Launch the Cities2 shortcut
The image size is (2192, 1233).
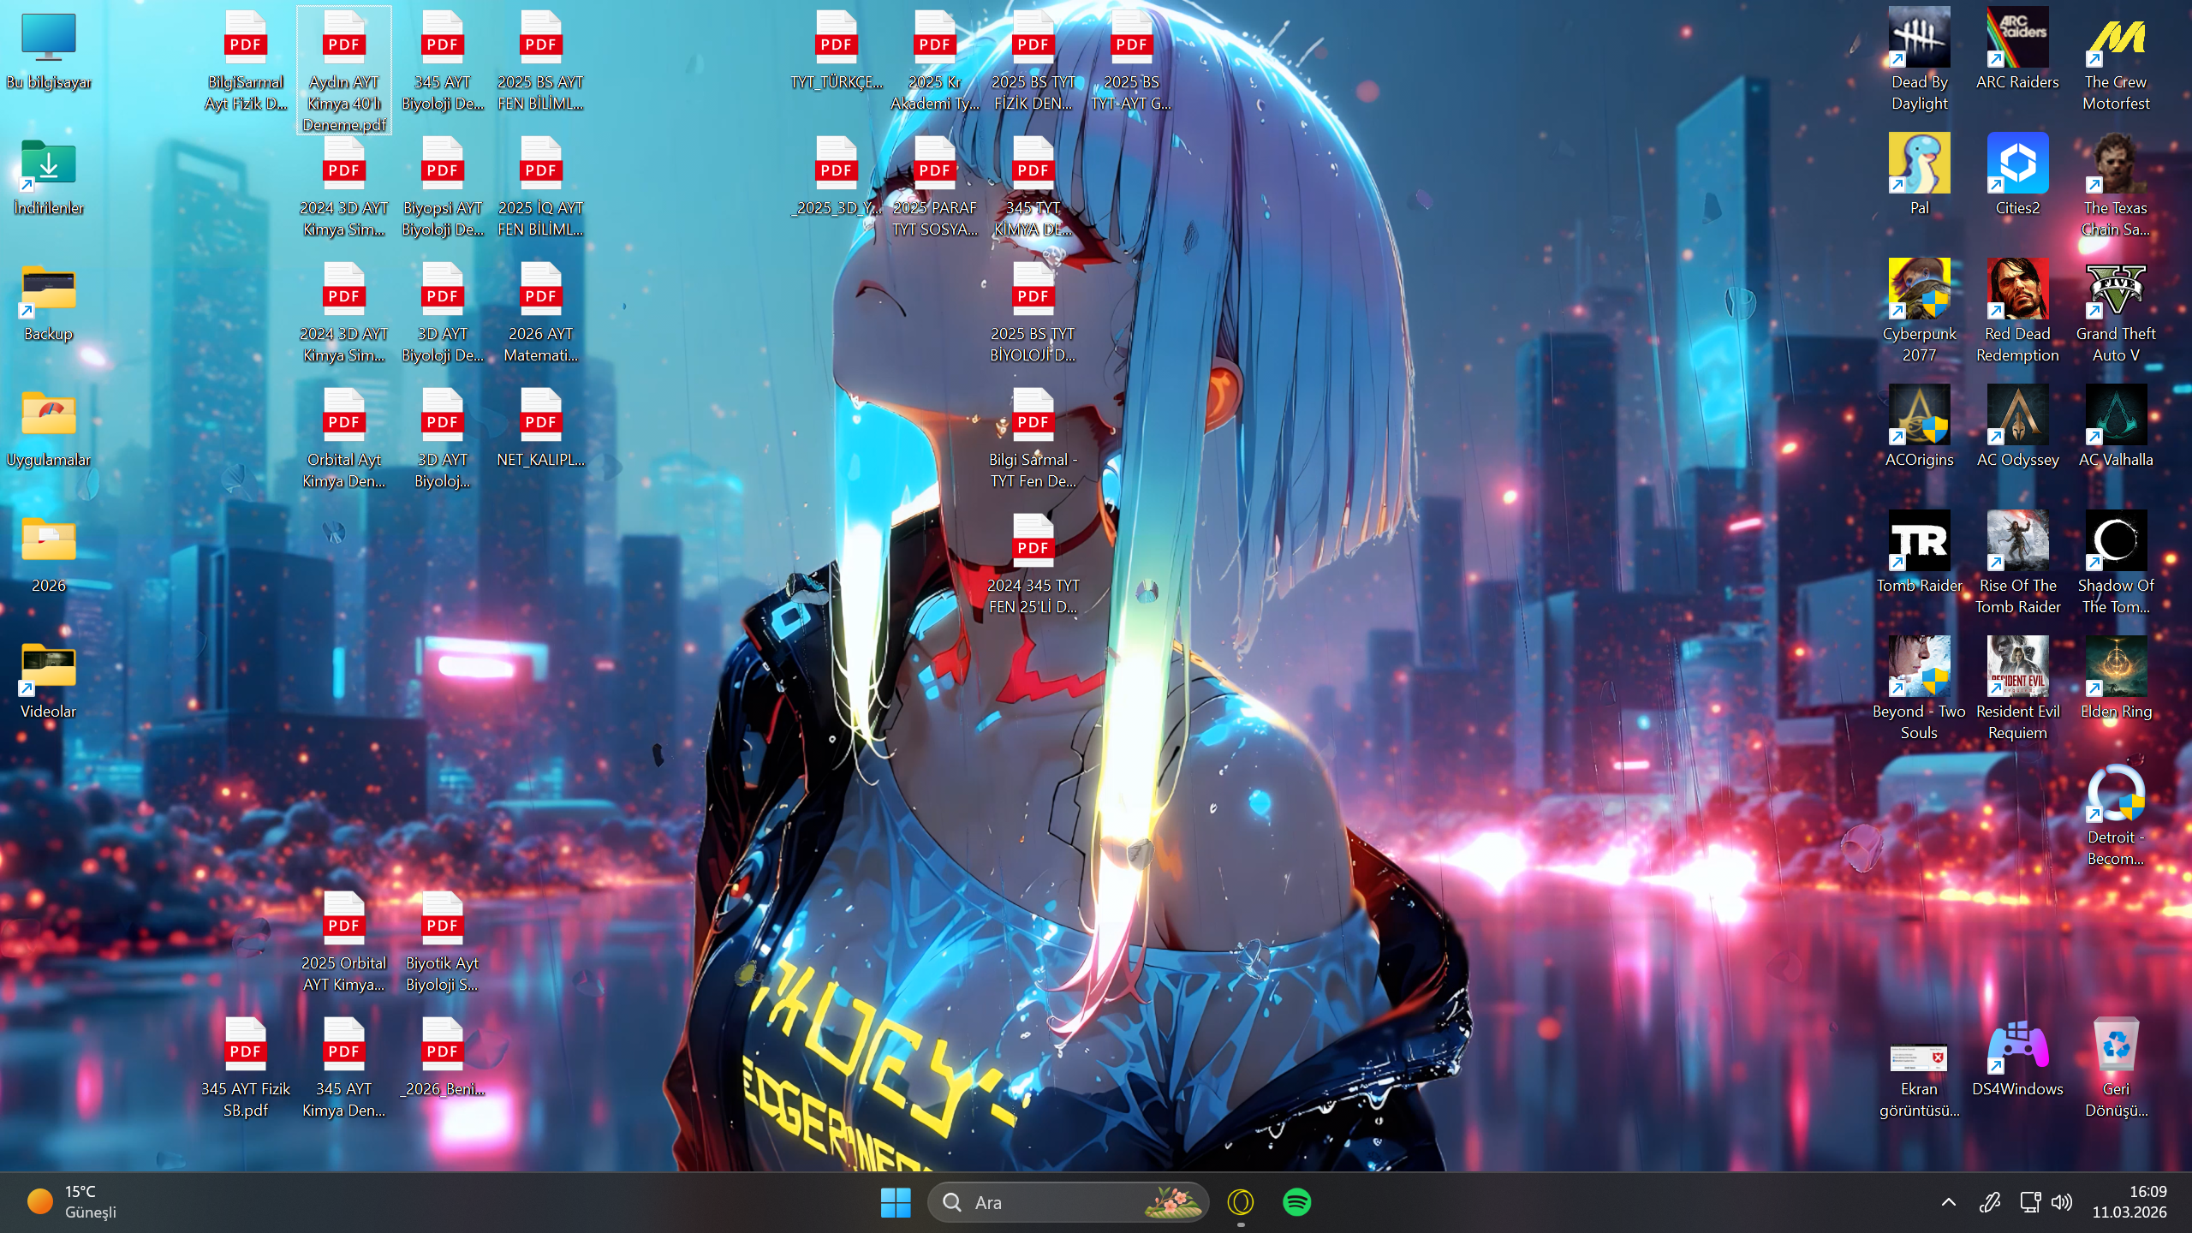tap(2017, 176)
